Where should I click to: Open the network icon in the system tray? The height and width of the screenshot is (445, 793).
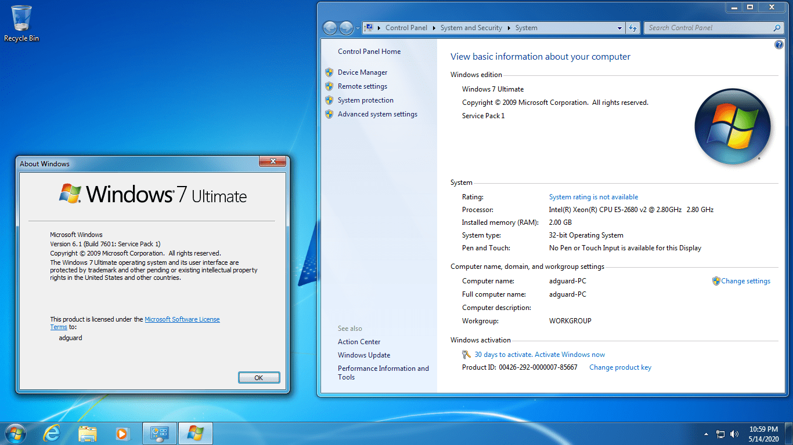click(x=720, y=433)
